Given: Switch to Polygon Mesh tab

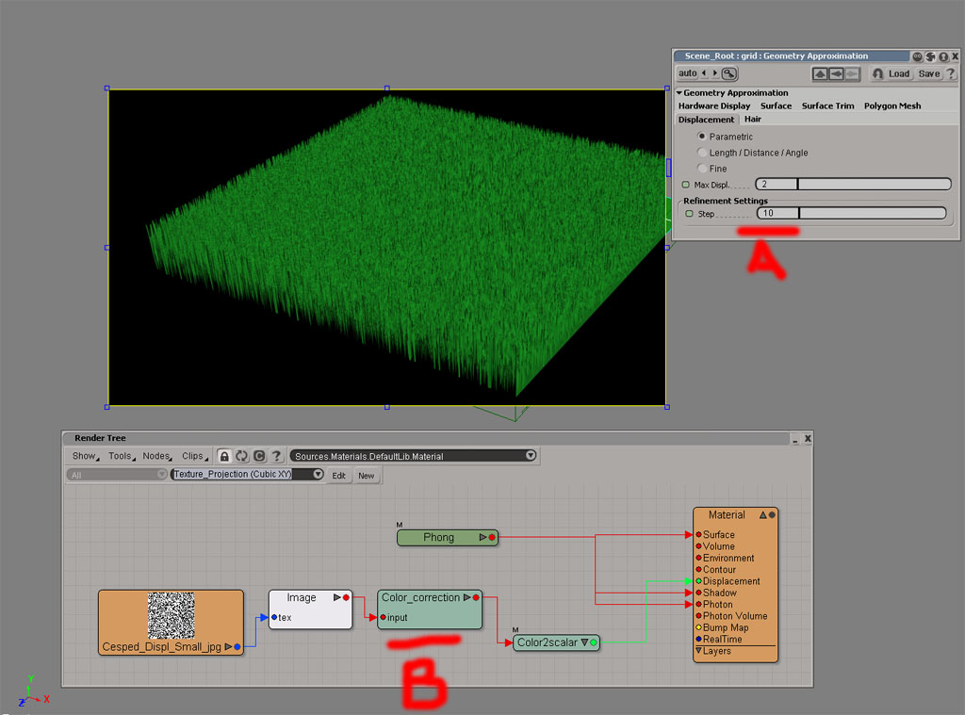Looking at the screenshot, I should [x=892, y=106].
